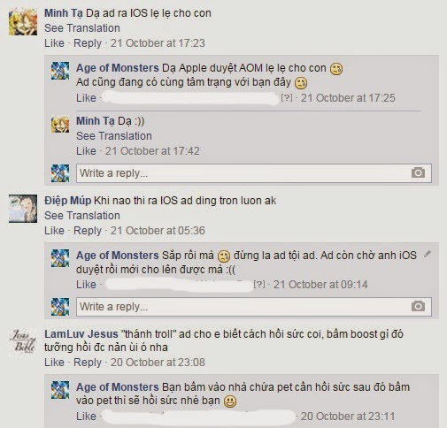Image resolution: width=447 pixels, height=428 pixels.
Task: Reply to LamLuv Jesus's comment
Action: pos(88,363)
